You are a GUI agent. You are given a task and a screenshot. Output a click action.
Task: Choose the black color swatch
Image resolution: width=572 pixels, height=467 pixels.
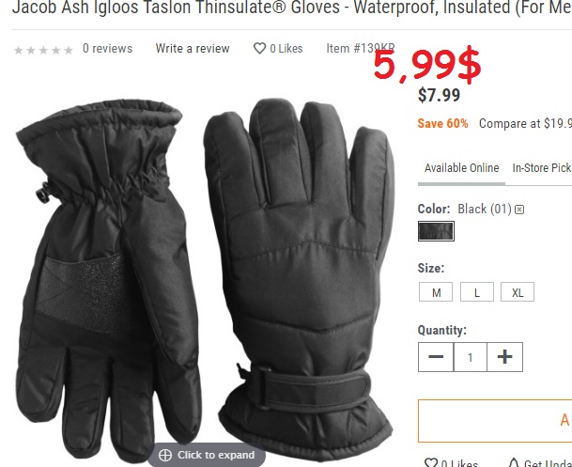[436, 231]
